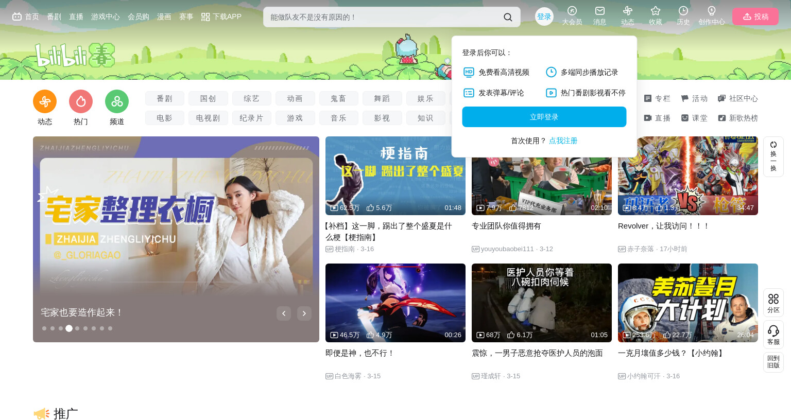
Task: Select the 动画 category tag
Action: tap(295, 98)
